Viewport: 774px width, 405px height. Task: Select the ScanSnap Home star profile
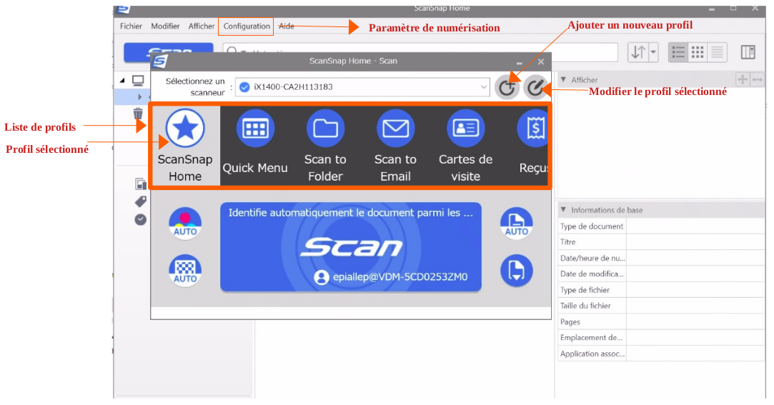(x=185, y=146)
